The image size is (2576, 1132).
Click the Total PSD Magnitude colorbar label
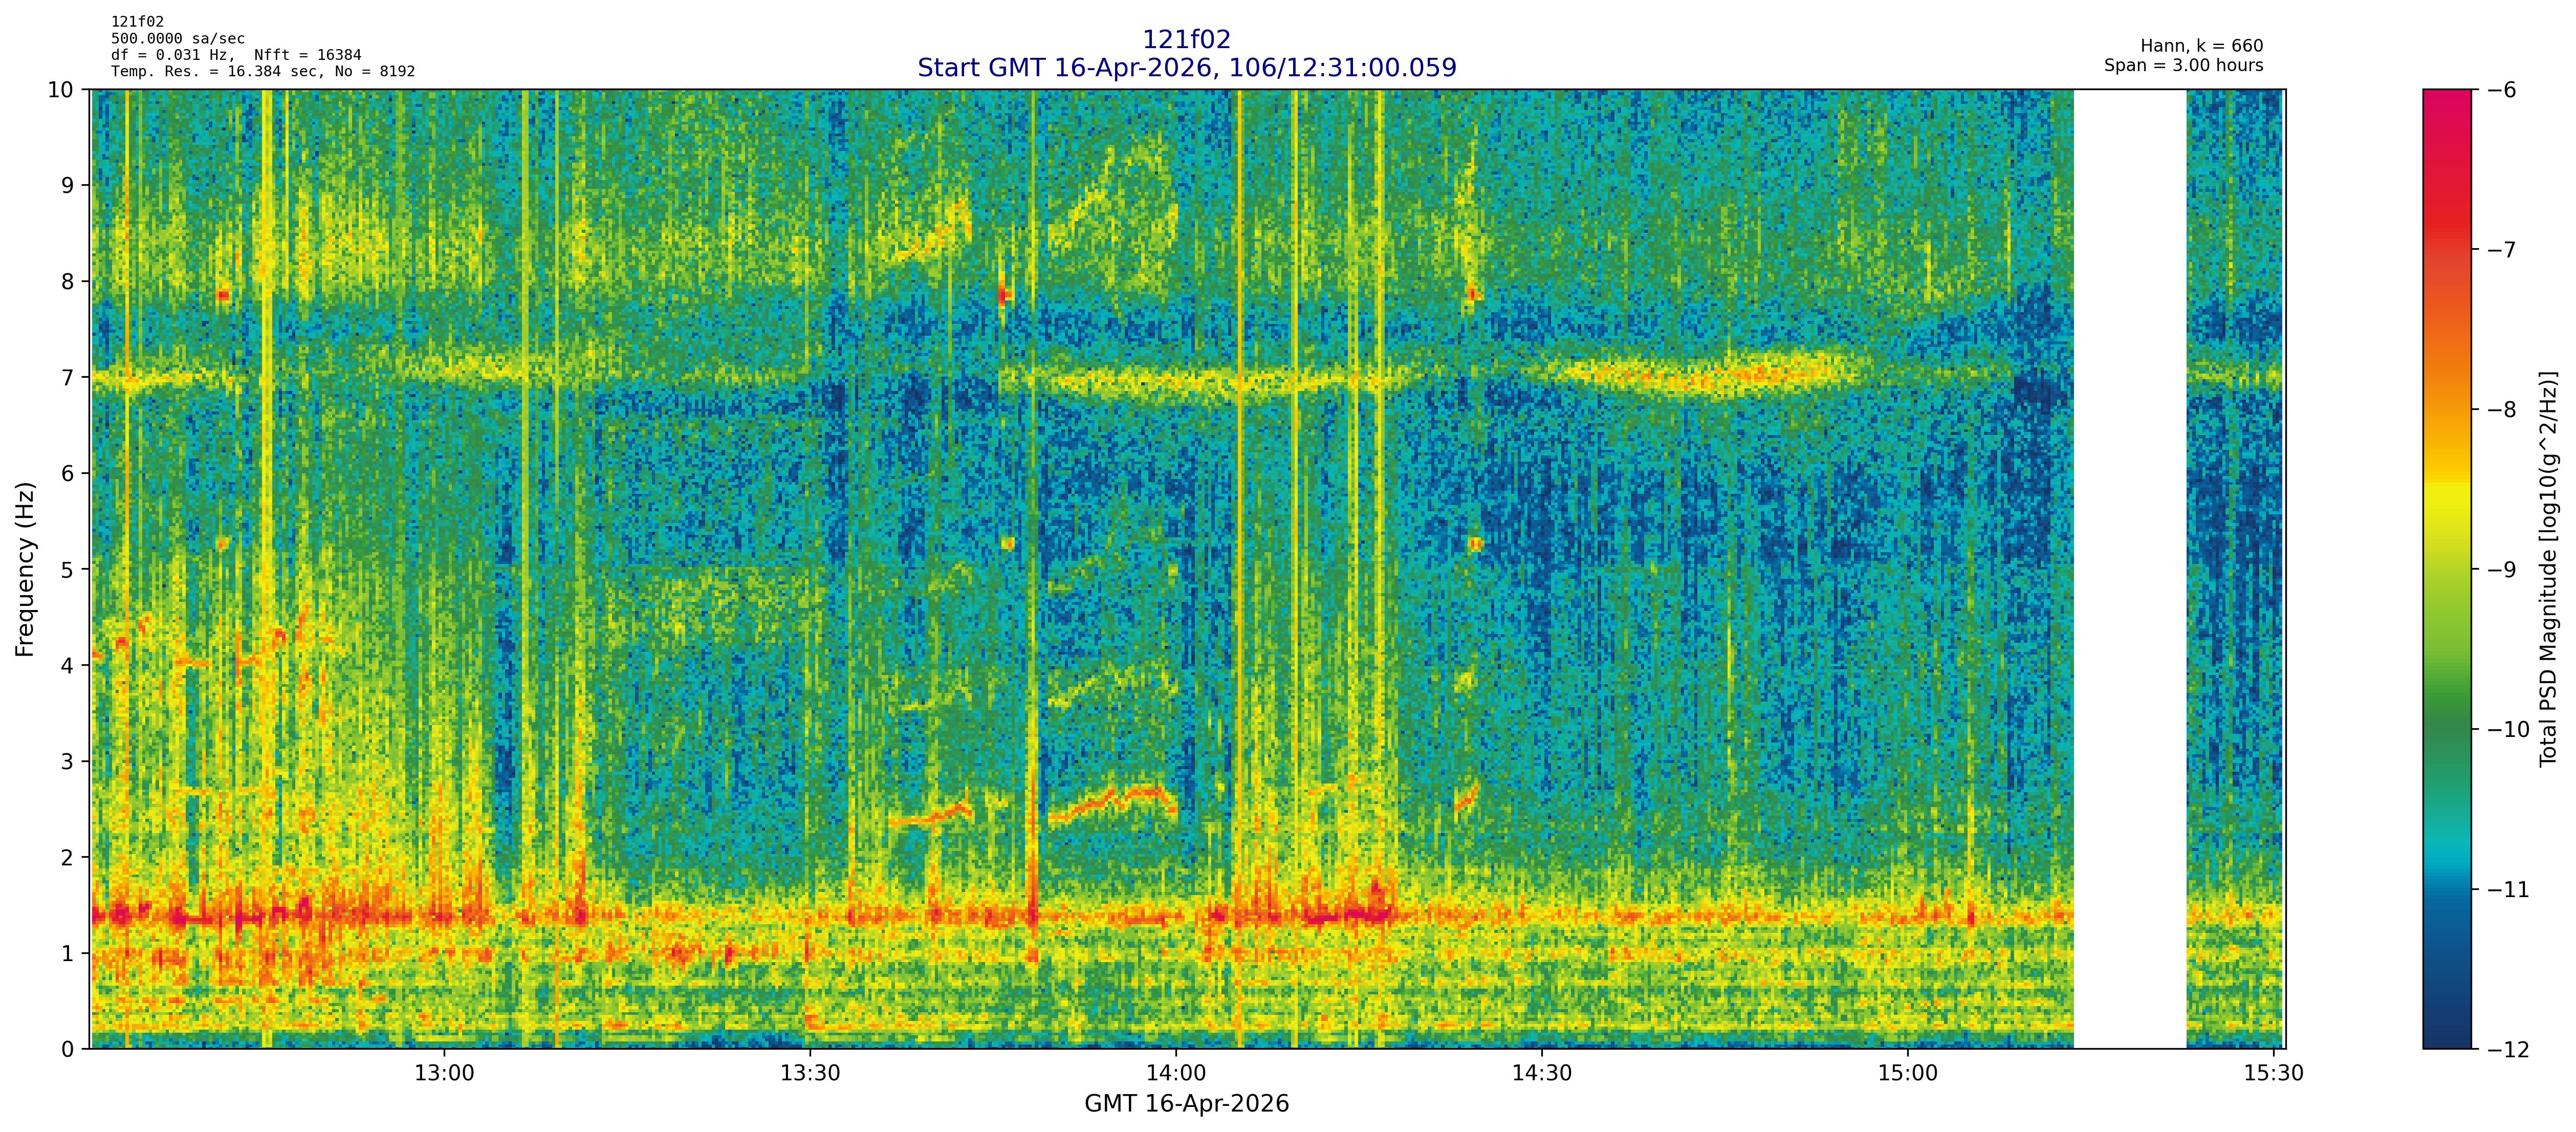click(x=2549, y=569)
